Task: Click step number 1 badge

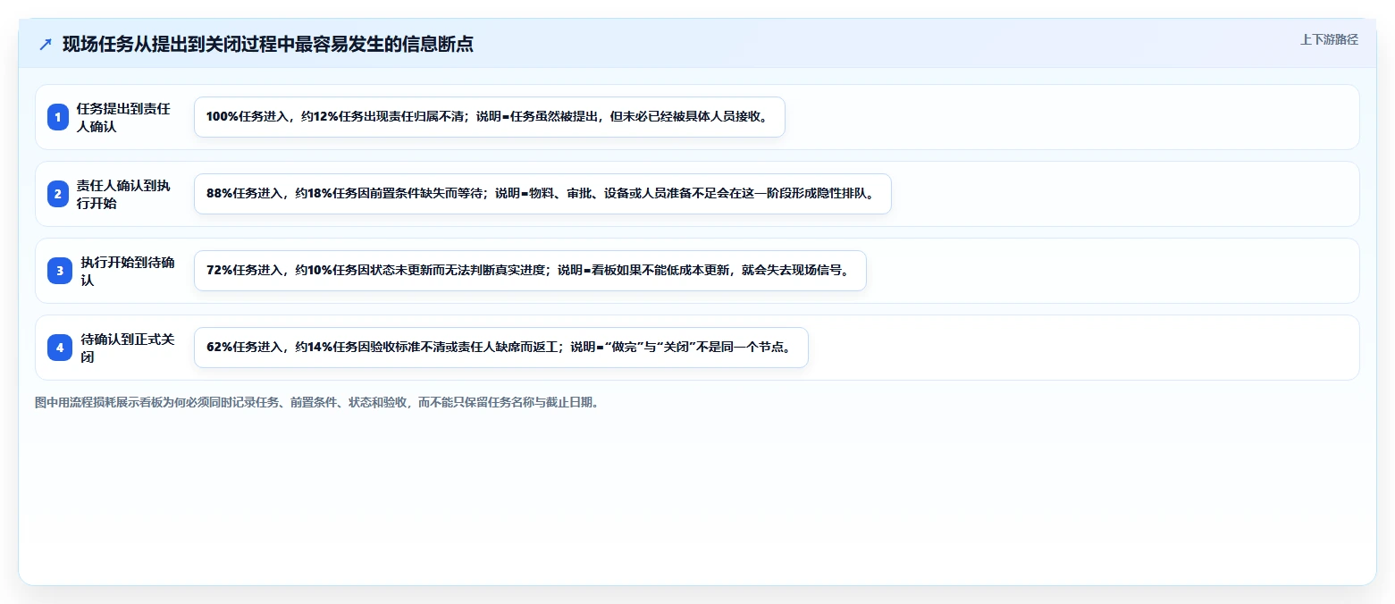Action: 59,117
